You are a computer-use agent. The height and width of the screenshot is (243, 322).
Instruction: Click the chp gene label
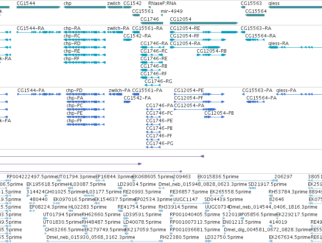[x=67, y=3]
